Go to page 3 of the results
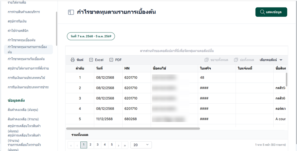Image resolution: width=297 pixels, height=151 pixels. click(97, 145)
